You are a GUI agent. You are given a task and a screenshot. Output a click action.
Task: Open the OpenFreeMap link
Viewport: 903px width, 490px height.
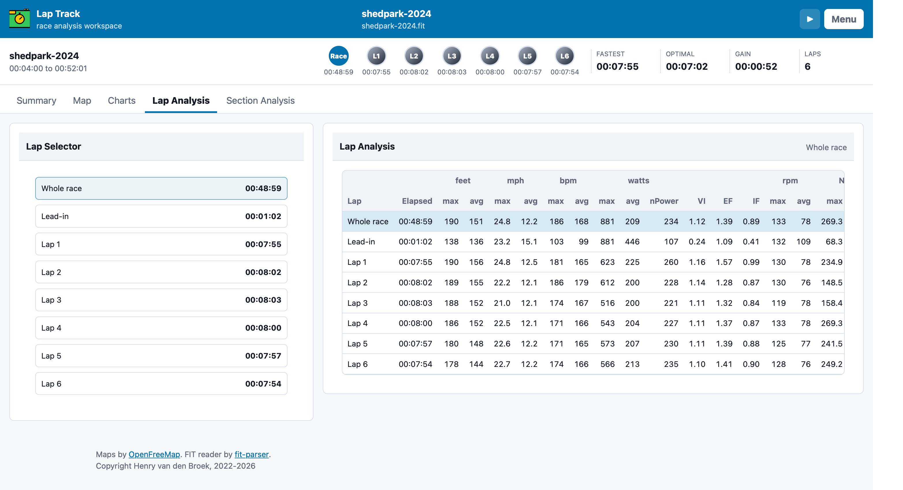(154, 454)
